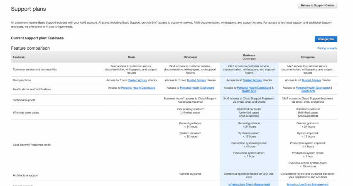Open the Pricing example link
This screenshot has height=186, width=353.
coord(327,48)
